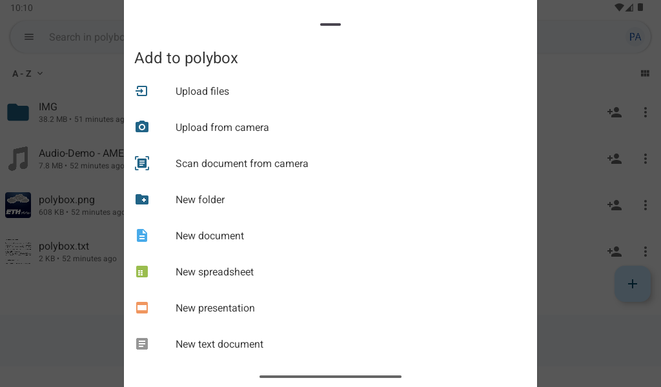The height and width of the screenshot is (387, 661).
Task: Click the orange New presentation icon
Action: click(141, 308)
